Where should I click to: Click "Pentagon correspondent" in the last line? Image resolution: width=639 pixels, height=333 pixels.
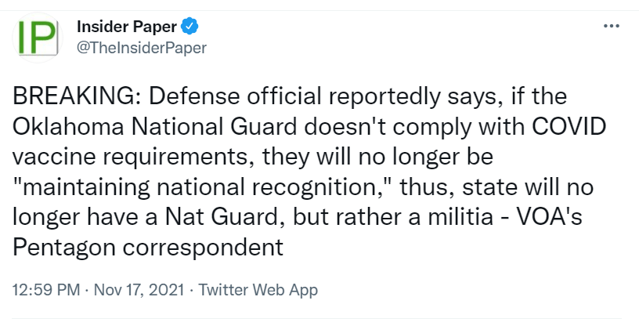click(x=147, y=247)
